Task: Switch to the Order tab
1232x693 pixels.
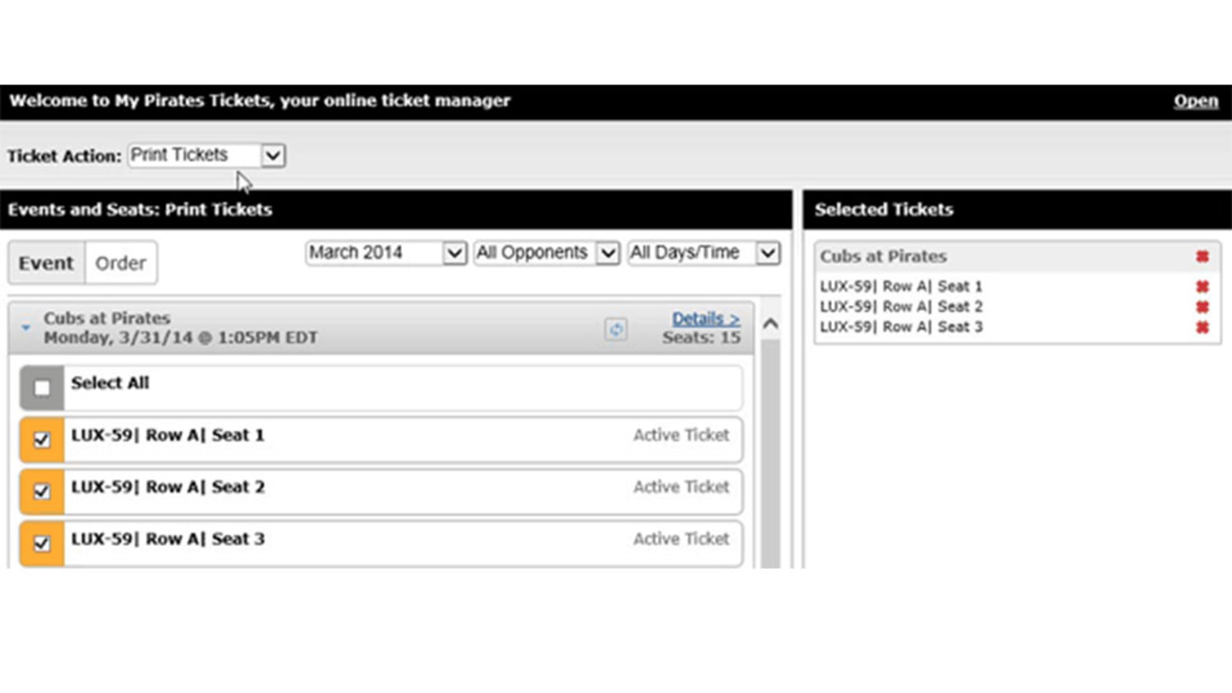Action: (121, 263)
